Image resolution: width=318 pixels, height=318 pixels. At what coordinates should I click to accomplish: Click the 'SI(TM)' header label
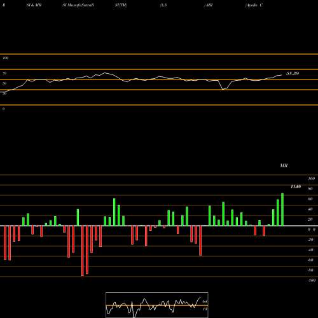(121, 5)
